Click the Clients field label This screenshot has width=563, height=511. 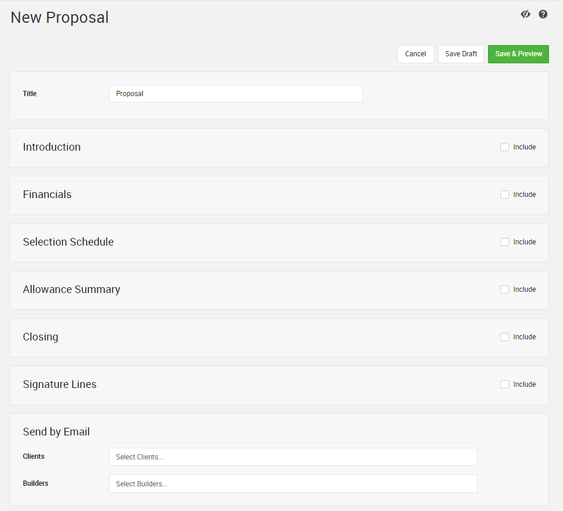pyautogui.click(x=33, y=457)
